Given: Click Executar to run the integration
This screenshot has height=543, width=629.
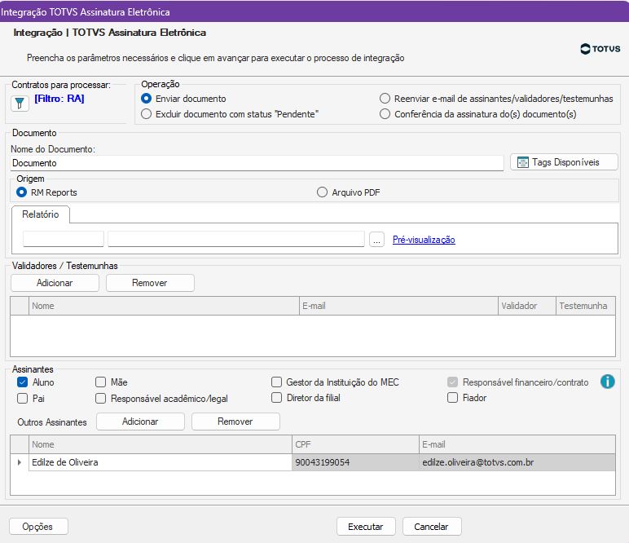Looking at the screenshot, I should click(366, 527).
